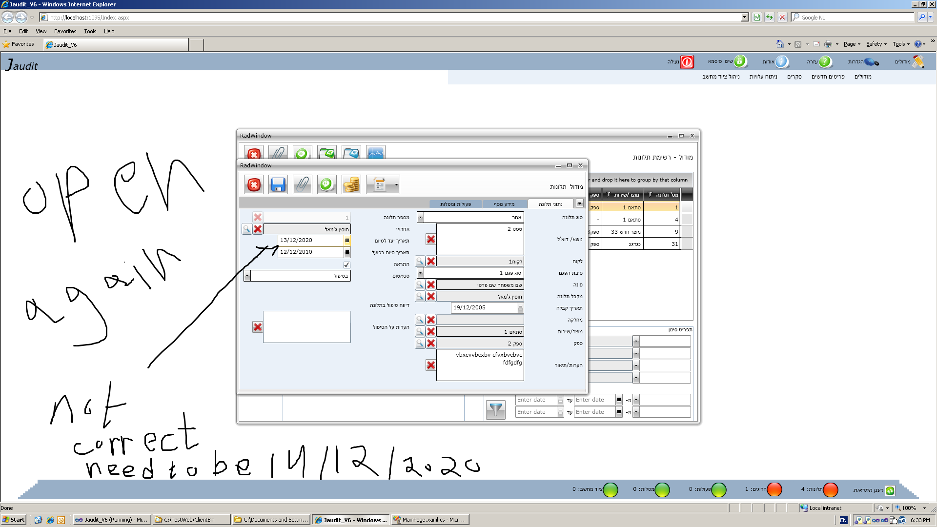Click the 12/12/2010 actual end date field
Screen dimensions: 937x527
(x=311, y=252)
